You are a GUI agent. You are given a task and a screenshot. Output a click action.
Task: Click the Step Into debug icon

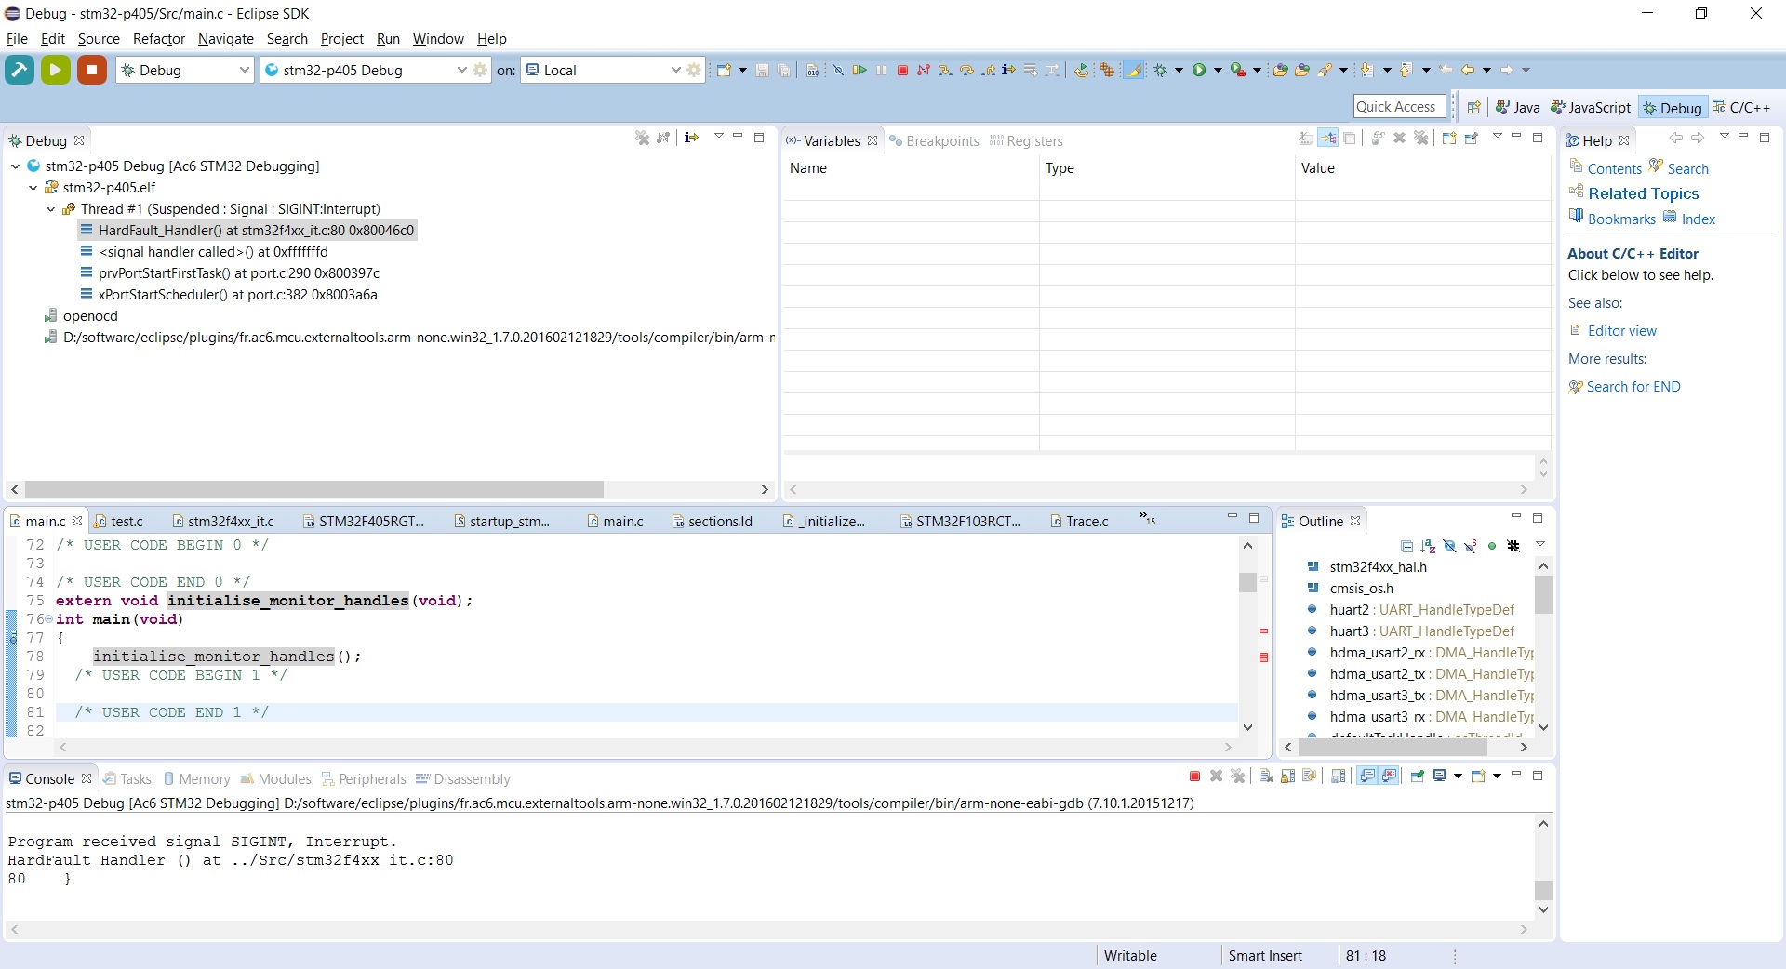tap(945, 71)
